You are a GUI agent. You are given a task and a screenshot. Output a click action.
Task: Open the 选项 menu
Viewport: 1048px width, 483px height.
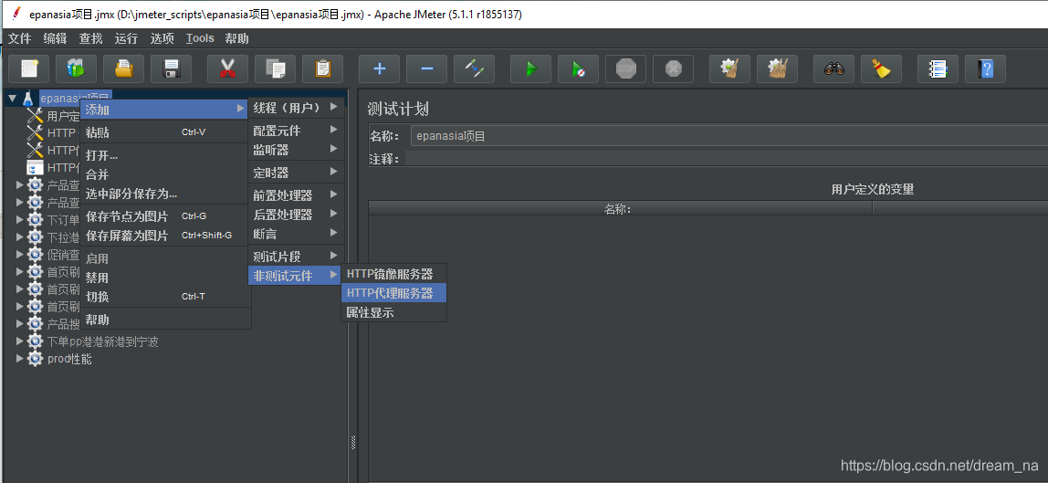(162, 38)
